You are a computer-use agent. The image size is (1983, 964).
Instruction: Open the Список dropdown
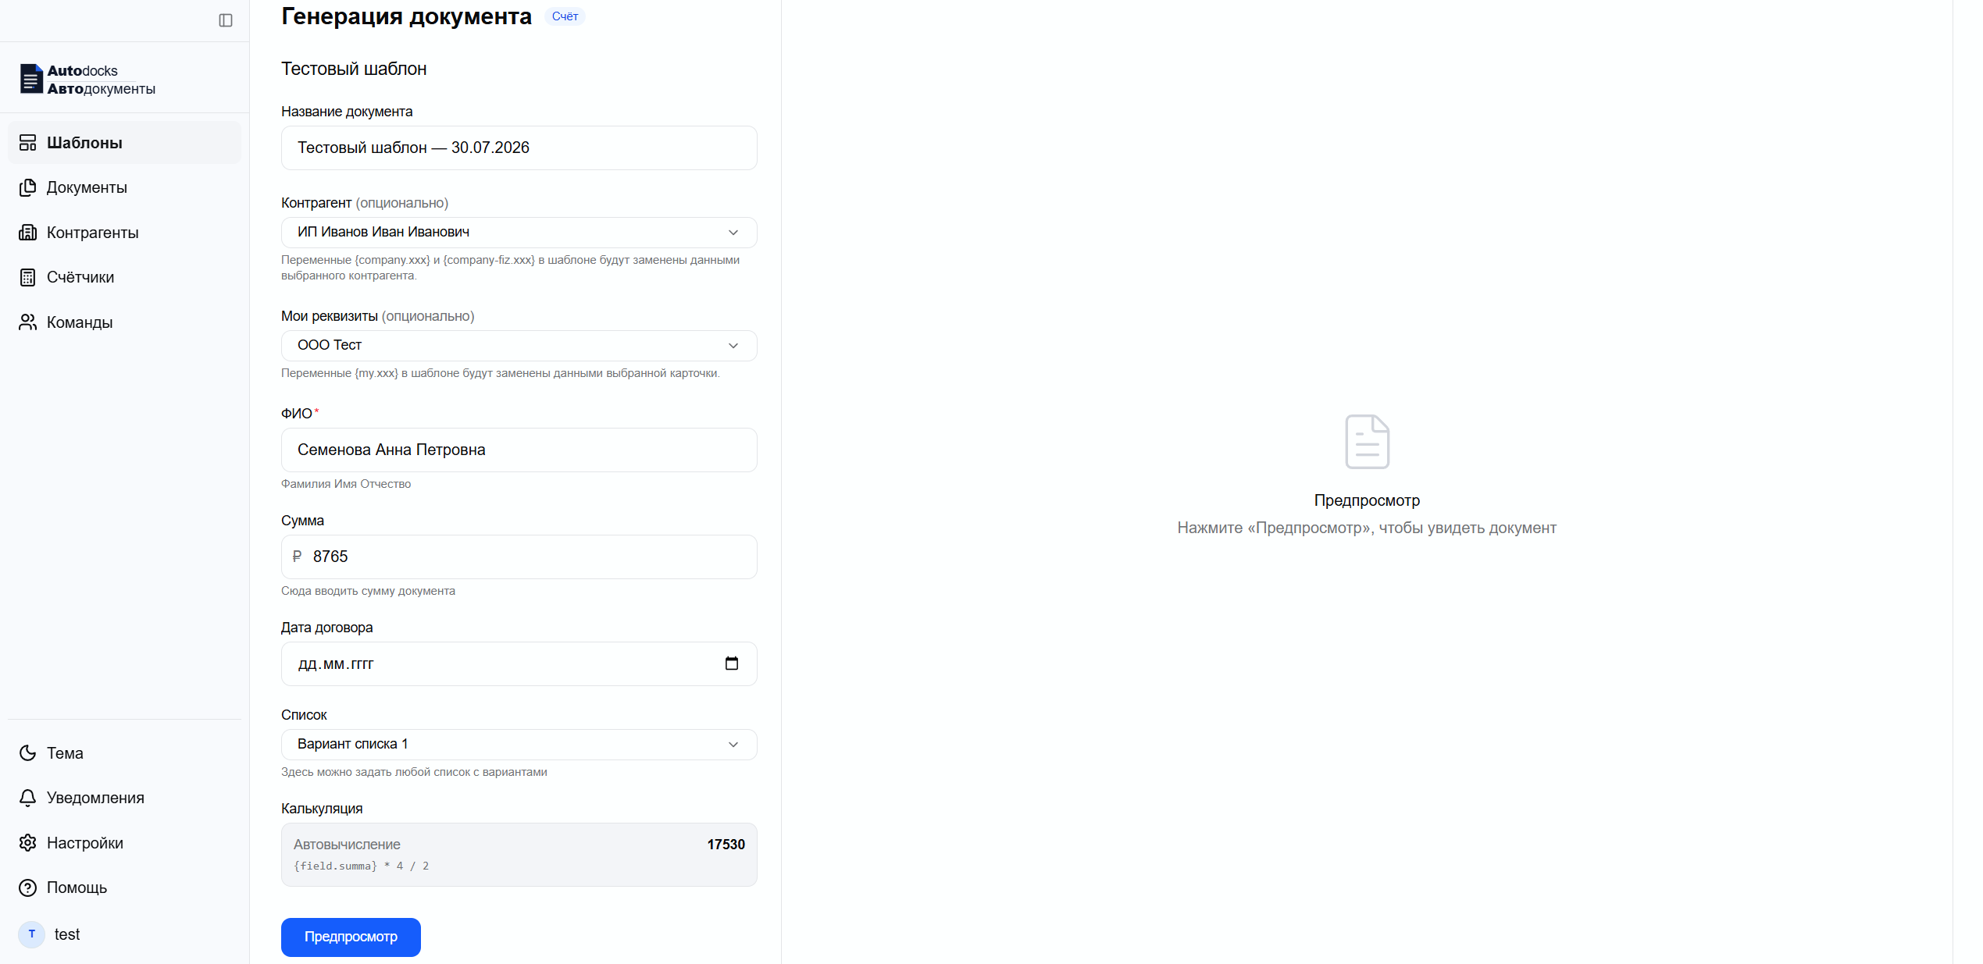point(519,745)
